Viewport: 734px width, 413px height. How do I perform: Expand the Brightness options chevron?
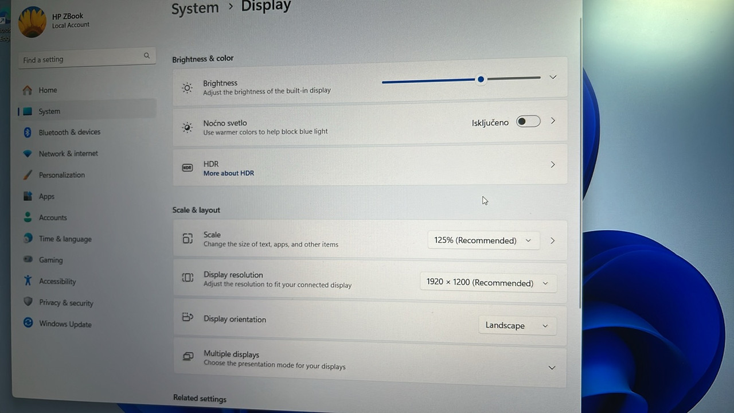(553, 77)
